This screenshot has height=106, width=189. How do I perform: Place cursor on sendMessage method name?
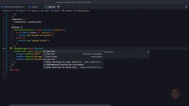pos(20,51)
